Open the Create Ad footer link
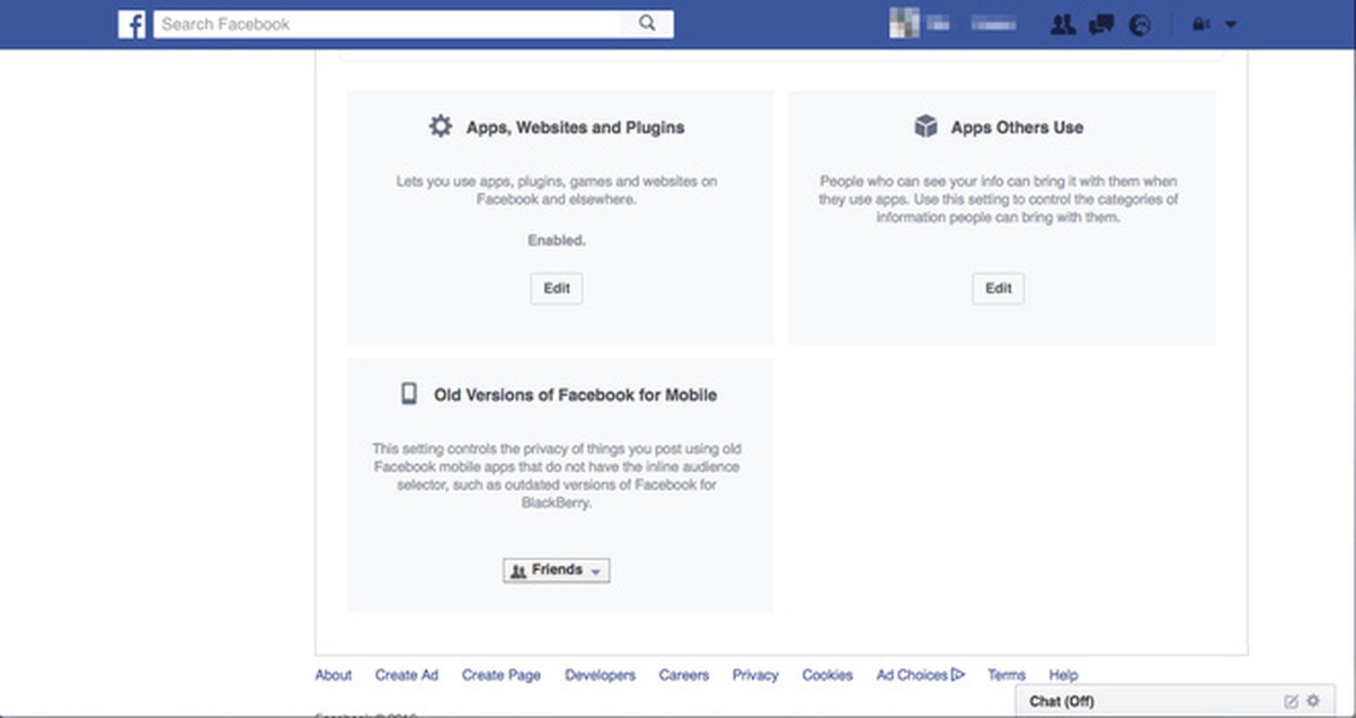1356x718 pixels. 407,675
